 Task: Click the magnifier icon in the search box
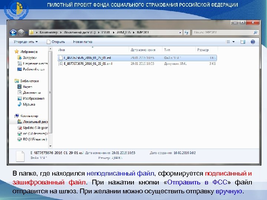[255, 32]
